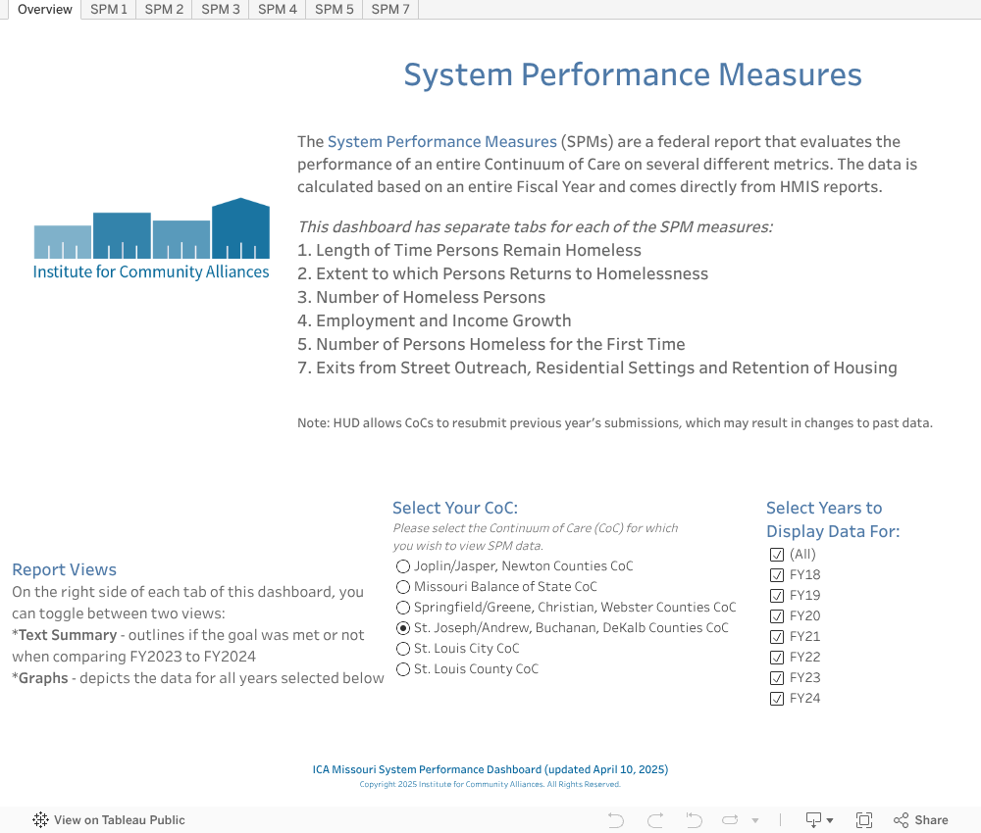Click the Institute for Community Alliances logo
The width and height of the screenshot is (981, 833).
[151, 240]
